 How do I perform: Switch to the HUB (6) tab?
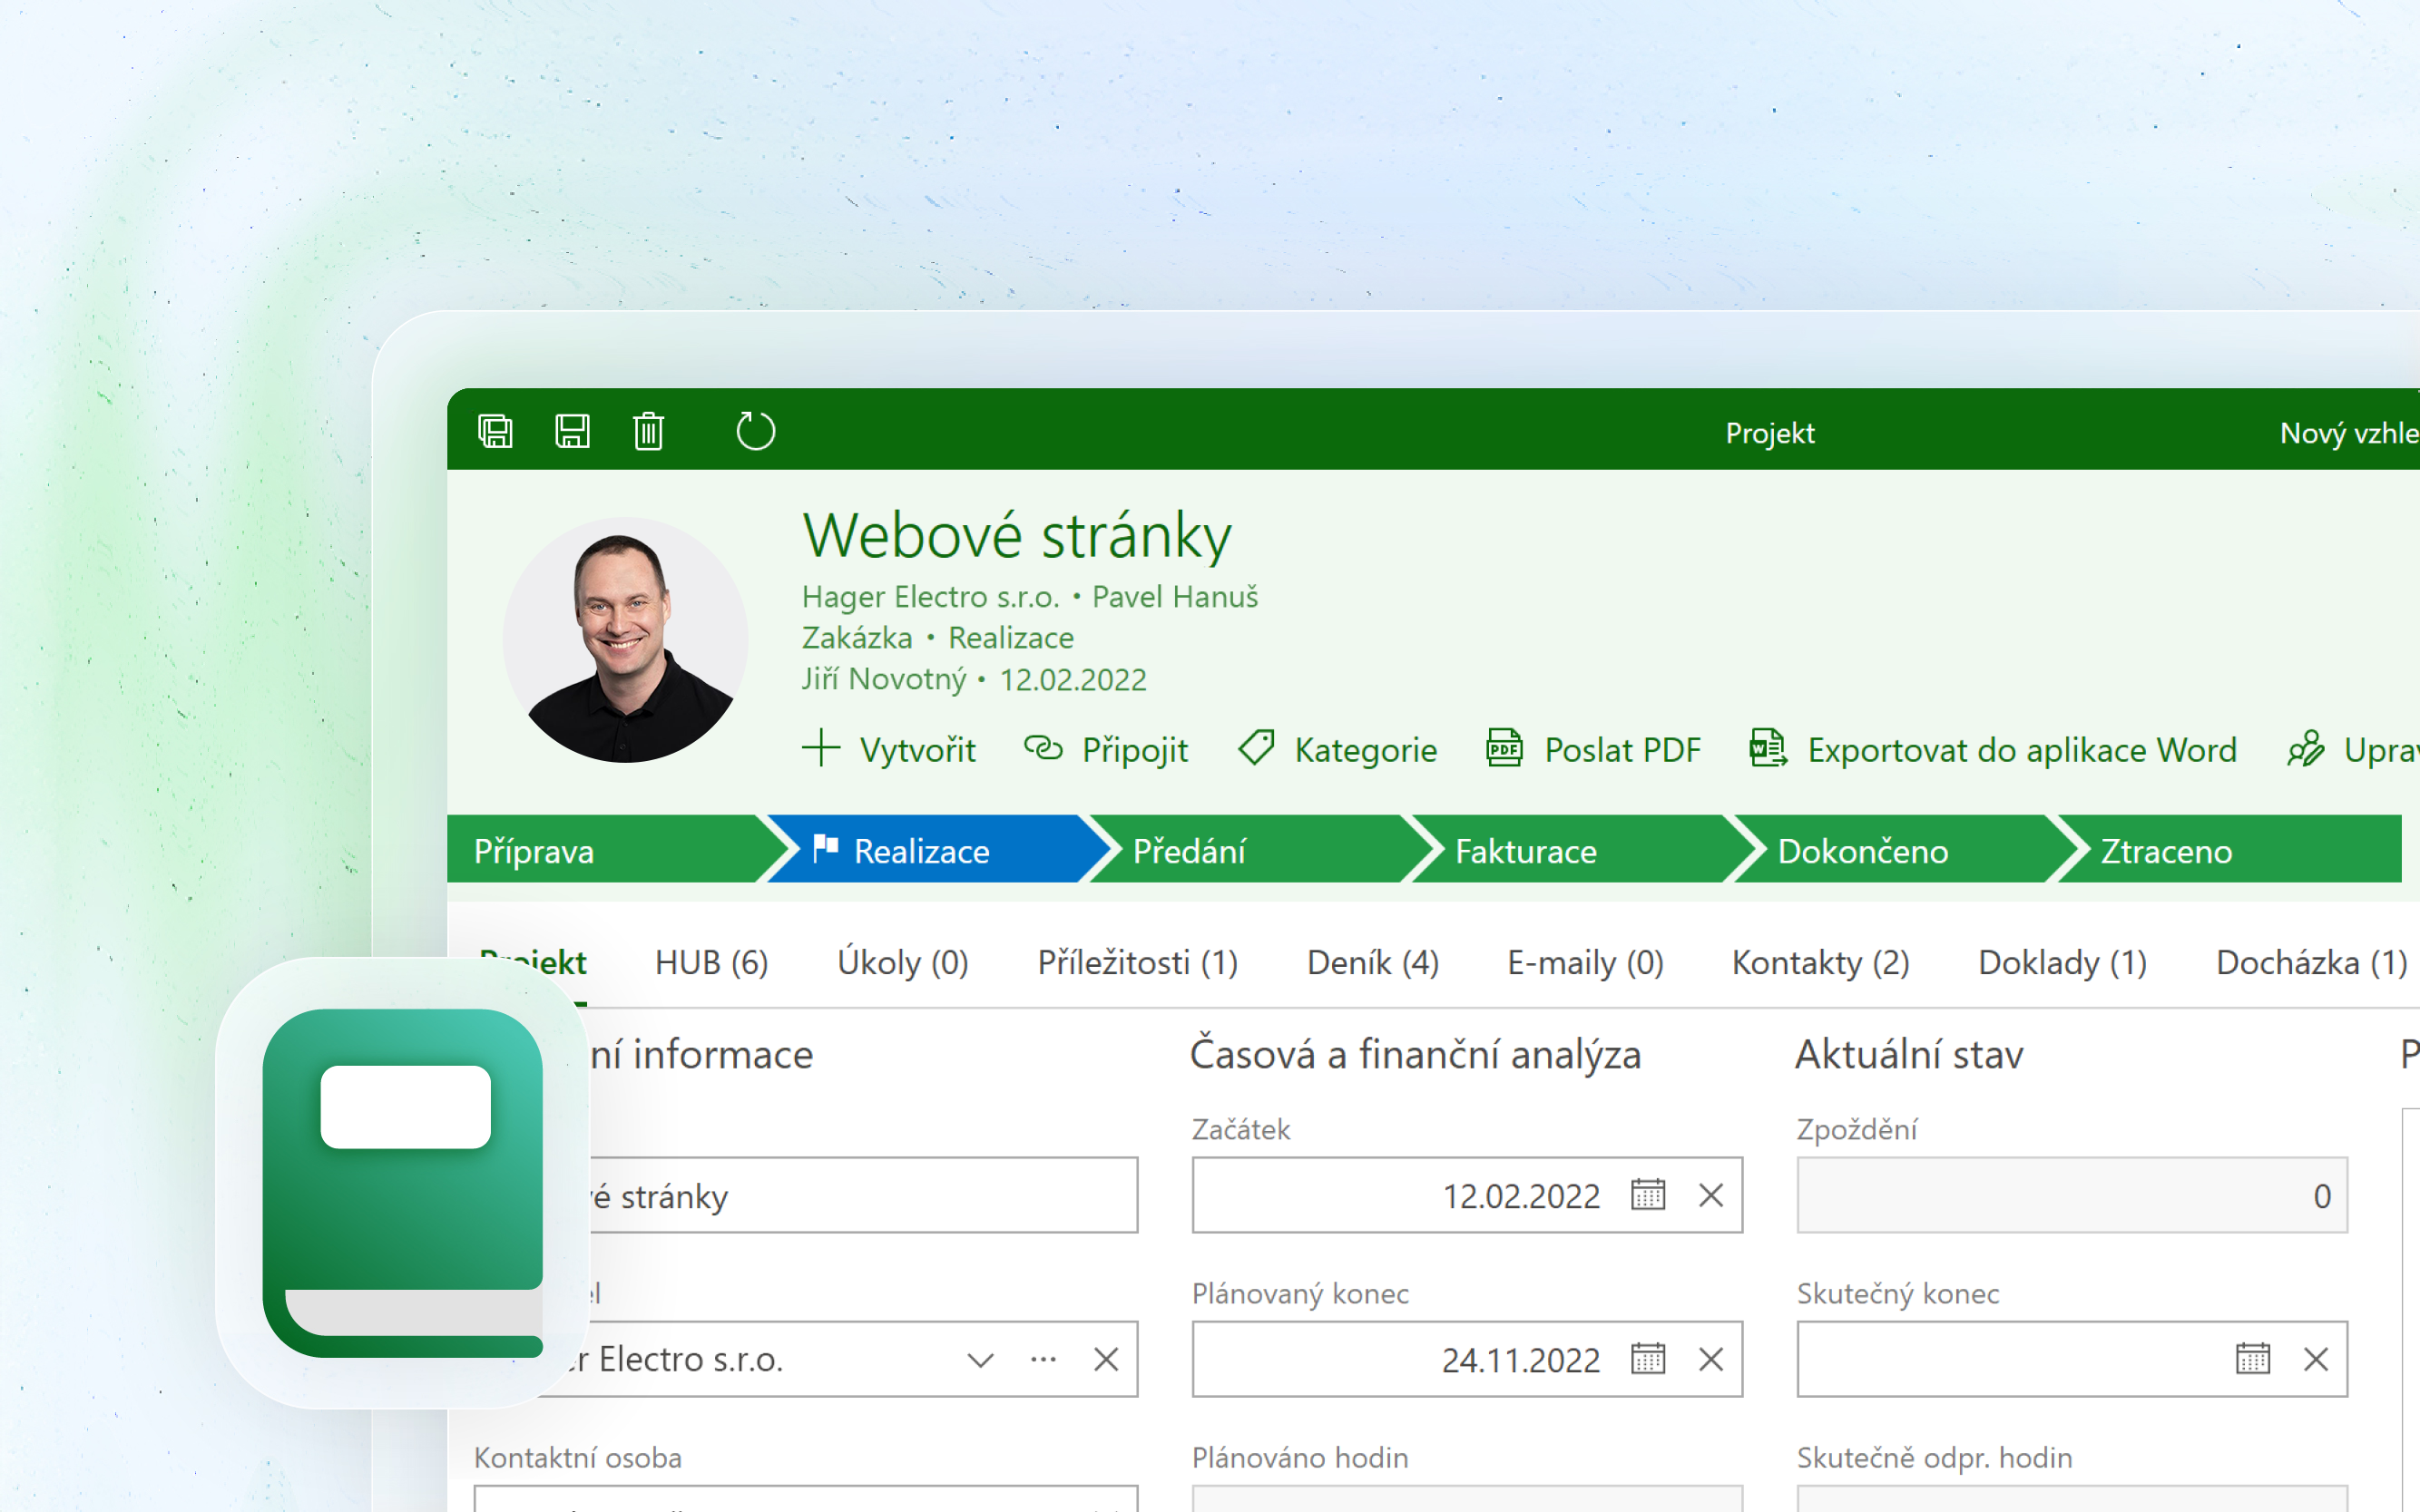(711, 962)
